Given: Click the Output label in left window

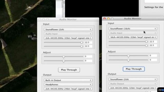Looking at the screenshot, I should (x=47, y=75).
